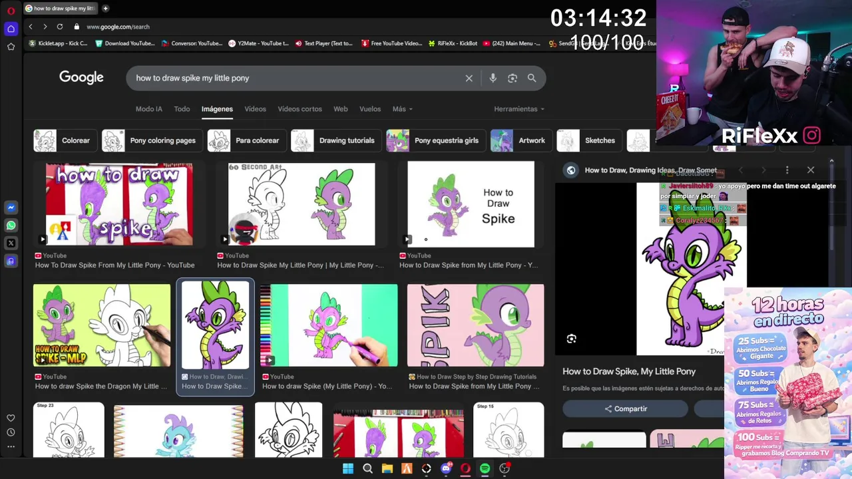The width and height of the screenshot is (852, 479).
Task: Filter by Pony equestria girls chip
Action: tap(435, 140)
